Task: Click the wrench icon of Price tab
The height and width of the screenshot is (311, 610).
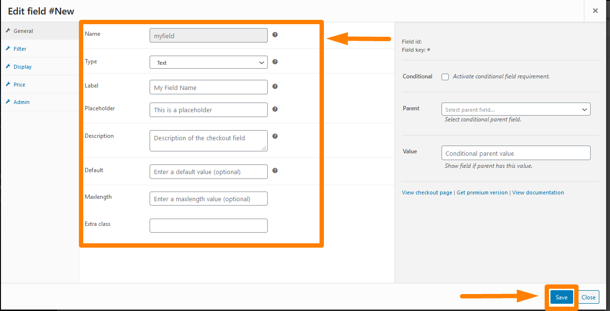Action: point(8,84)
